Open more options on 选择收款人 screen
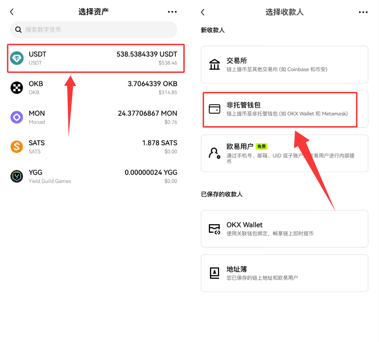This screenshot has width=379, height=342. [x=363, y=12]
